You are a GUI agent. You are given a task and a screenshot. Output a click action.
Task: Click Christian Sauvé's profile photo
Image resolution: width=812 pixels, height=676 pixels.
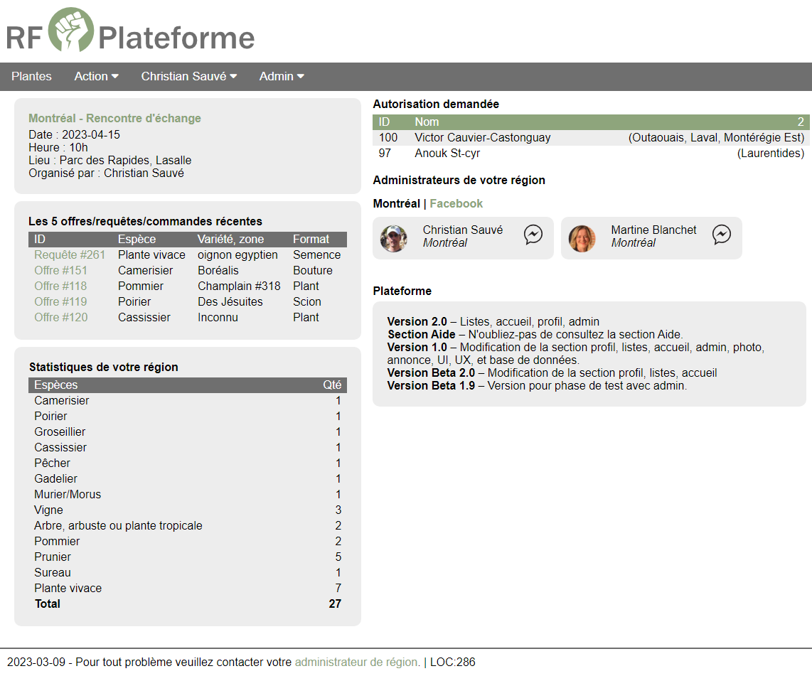pyautogui.click(x=394, y=239)
